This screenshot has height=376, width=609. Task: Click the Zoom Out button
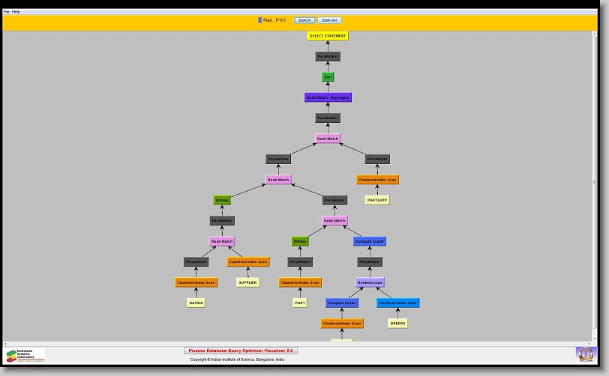click(x=329, y=20)
